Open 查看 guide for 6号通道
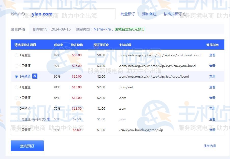230x159 pixels. tap(212, 108)
